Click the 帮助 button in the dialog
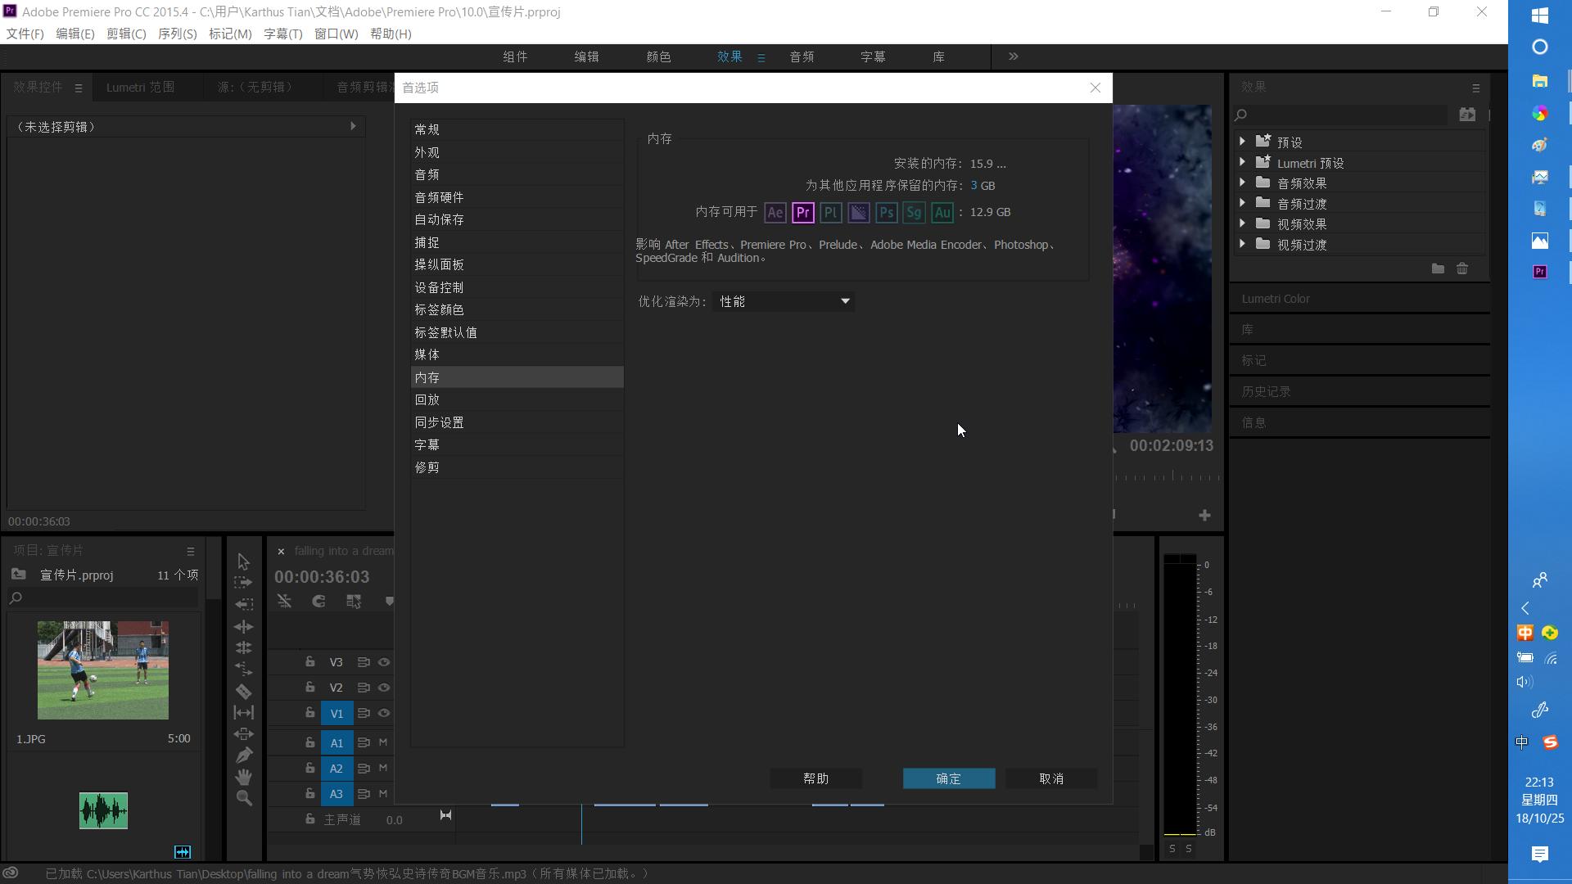Screen dimensions: 1572x884 click(x=815, y=778)
